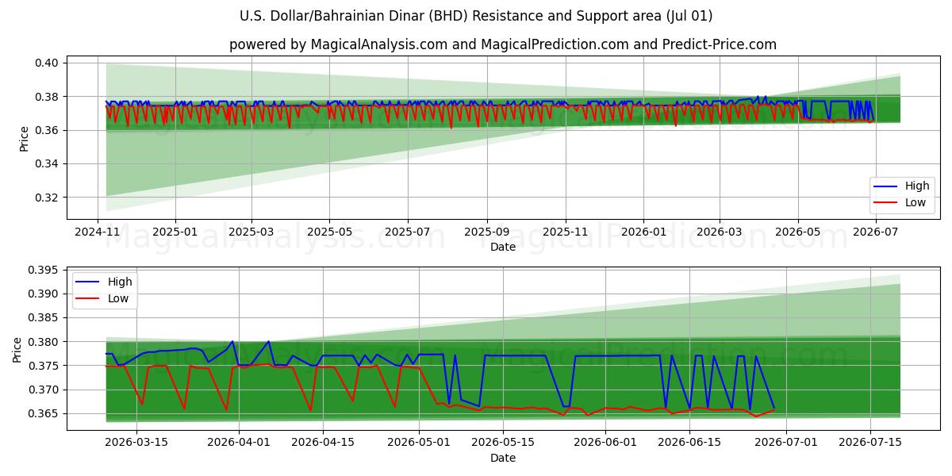Click the 2025-01 x-axis tick label
Viewport: 952px width, 476px height.
click(175, 232)
